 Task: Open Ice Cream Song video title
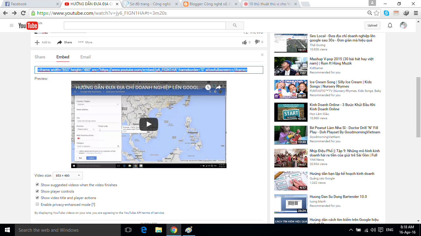(x=341, y=84)
